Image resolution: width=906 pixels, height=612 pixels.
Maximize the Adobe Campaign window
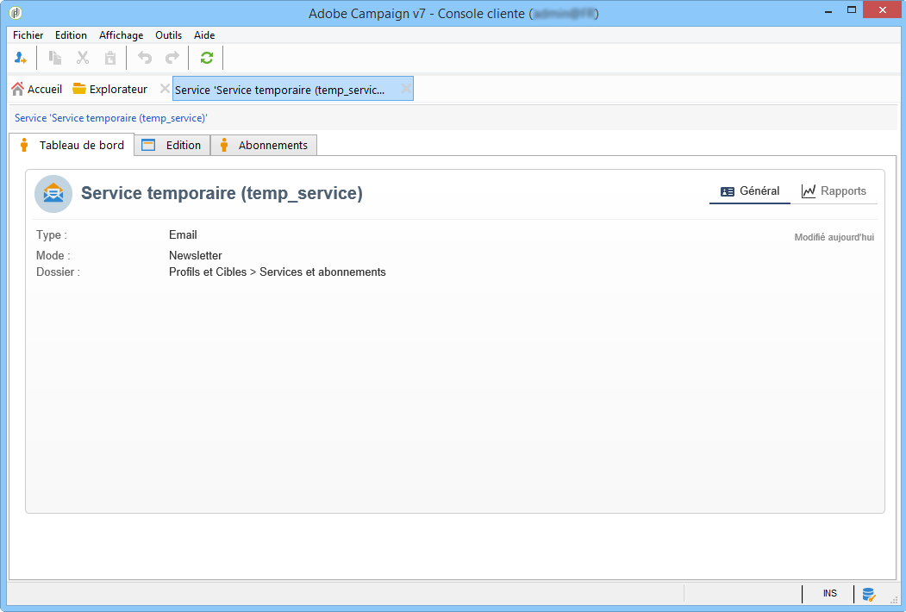click(851, 10)
